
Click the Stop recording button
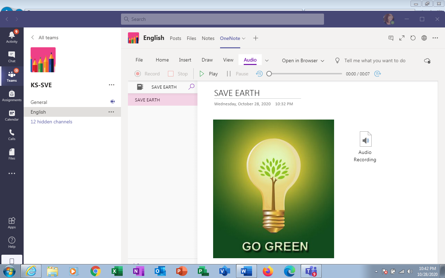pos(178,74)
